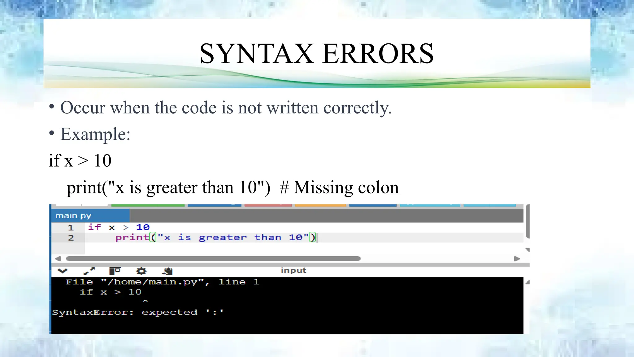Screen dimensions: 634x357
Task: Click the copy console output icon
Action: click(x=167, y=271)
